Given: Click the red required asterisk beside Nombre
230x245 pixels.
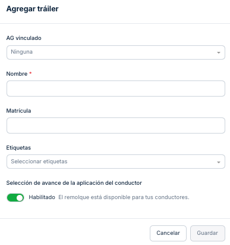Looking at the screenshot, I should [x=30, y=73].
